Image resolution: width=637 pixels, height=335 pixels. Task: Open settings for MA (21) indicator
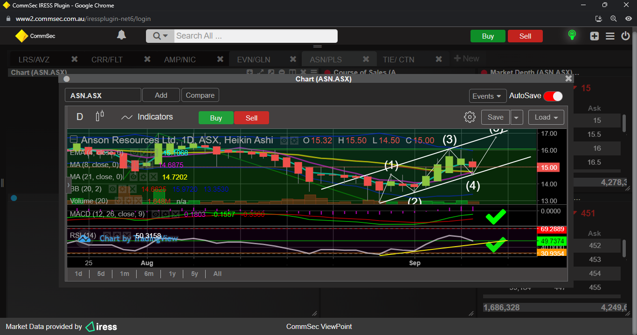point(143,177)
